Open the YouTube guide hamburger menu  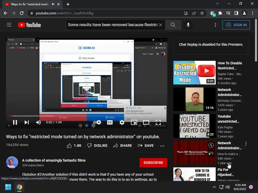tap(9, 25)
